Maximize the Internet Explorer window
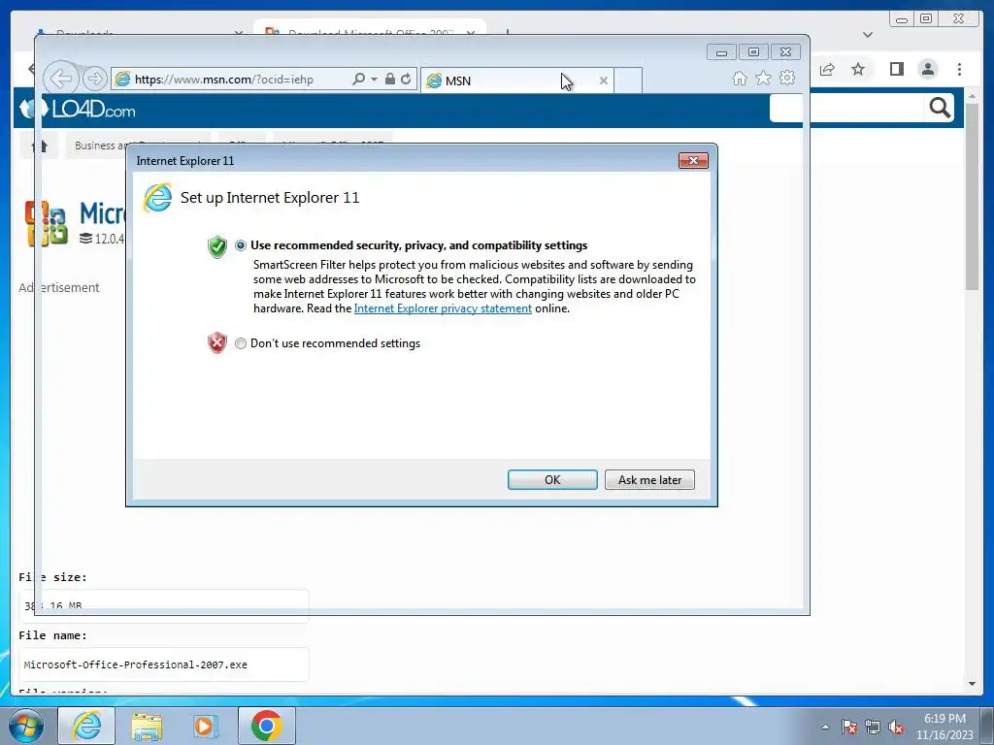 click(x=753, y=52)
